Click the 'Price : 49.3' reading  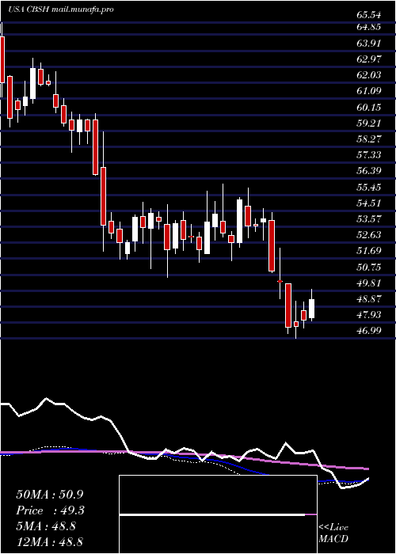point(49,510)
